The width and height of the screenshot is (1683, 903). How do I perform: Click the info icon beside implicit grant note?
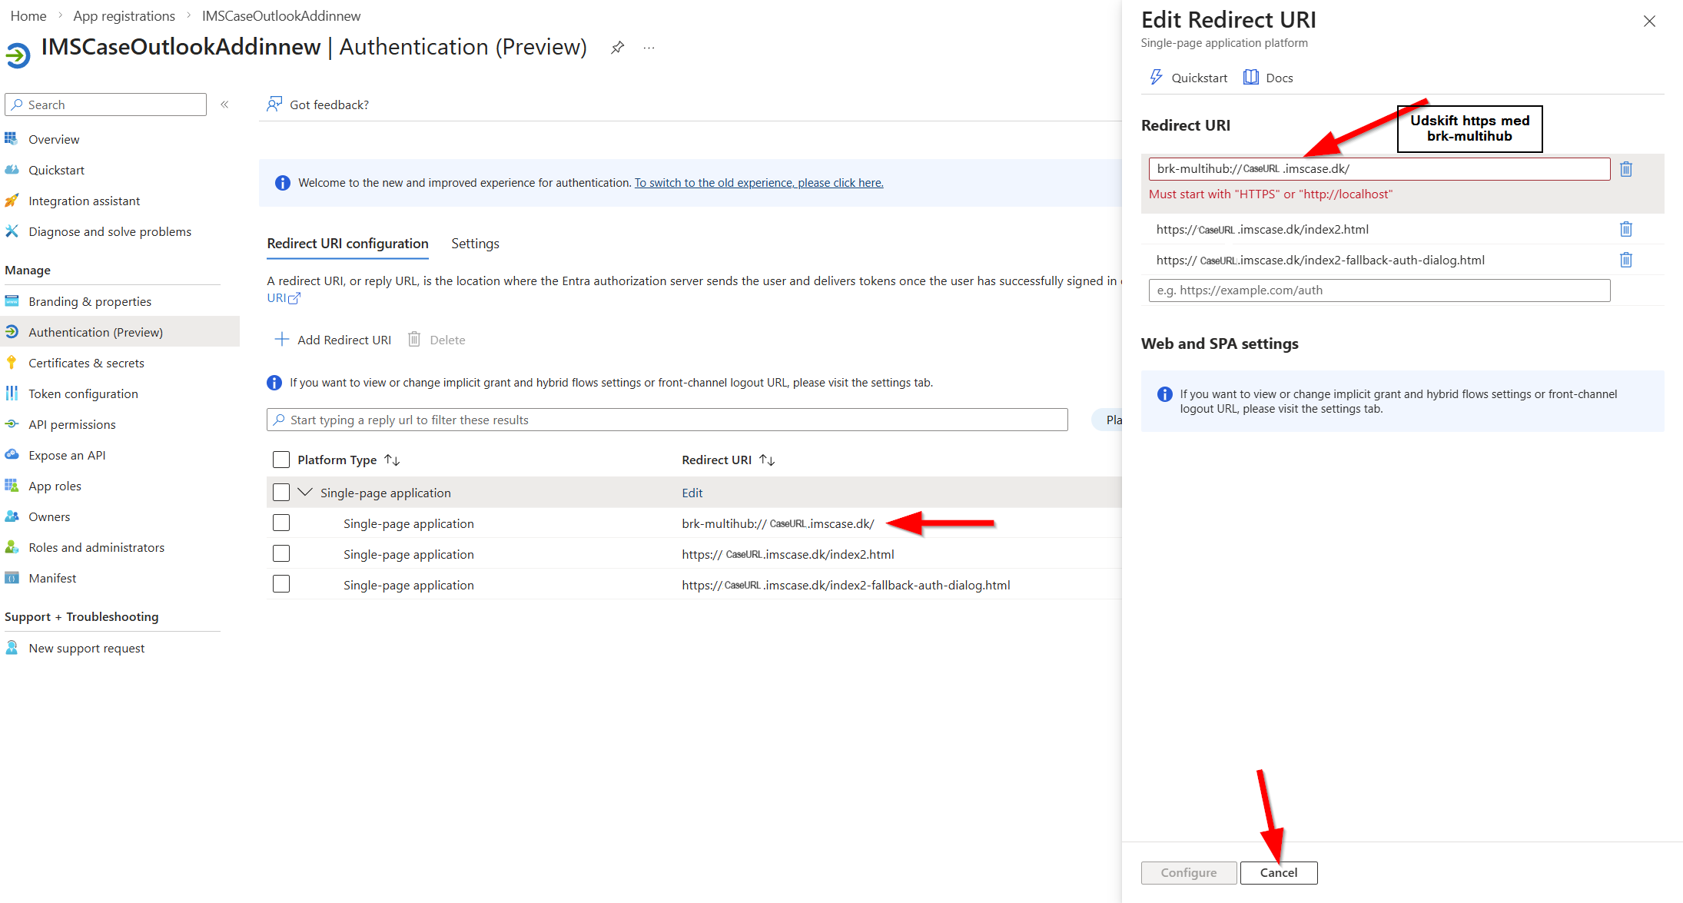[274, 383]
